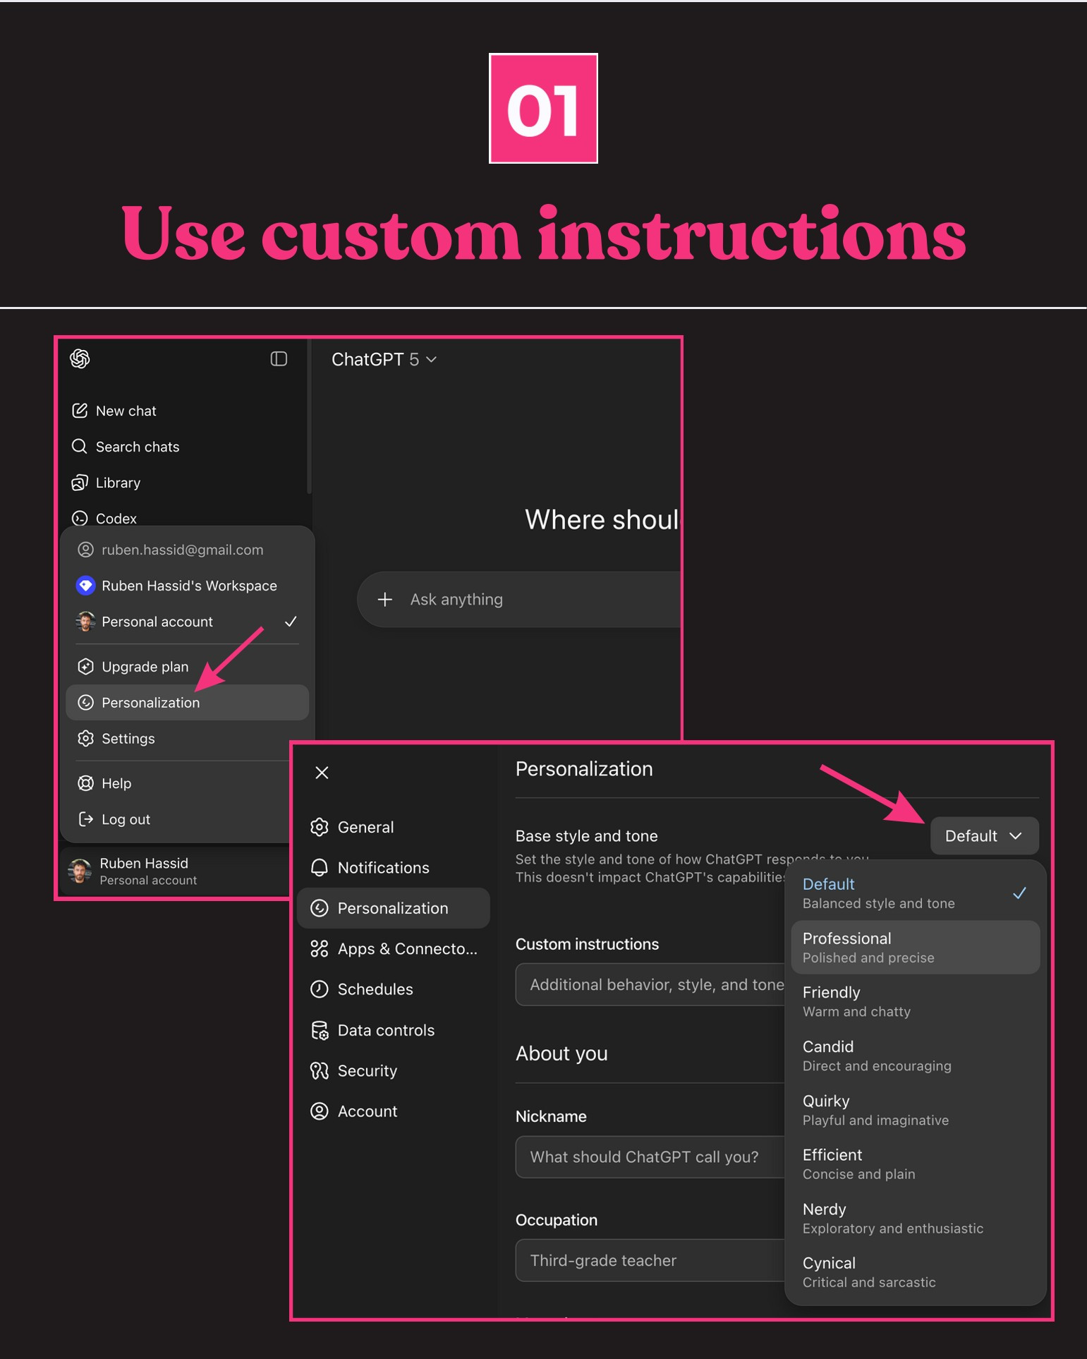Choose the Efficient concise style

tap(915, 1164)
